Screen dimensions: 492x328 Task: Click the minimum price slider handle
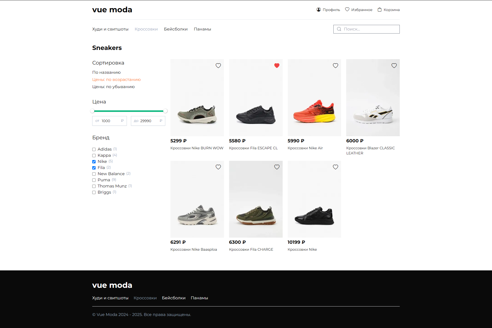pyautogui.click(x=92, y=111)
